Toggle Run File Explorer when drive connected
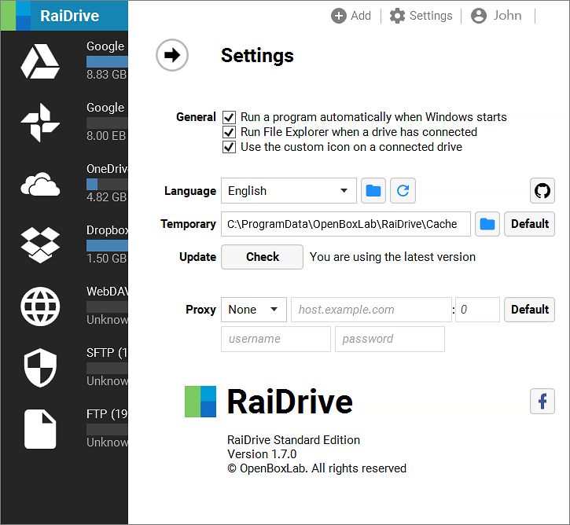The image size is (570, 525). (x=229, y=132)
